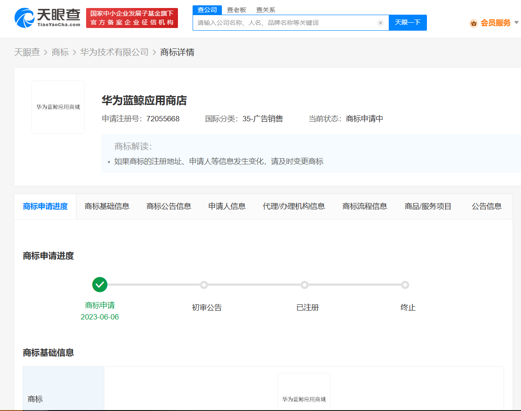
Task: Go to 天眼查 breadcrumb home link
Action: pos(27,52)
